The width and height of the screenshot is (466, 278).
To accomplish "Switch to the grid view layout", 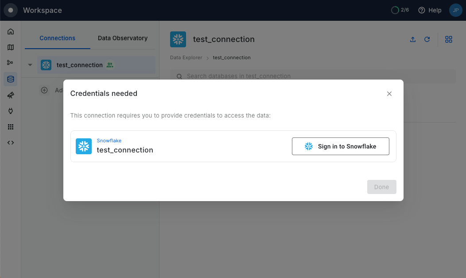I will (449, 39).
